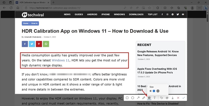The height and width of the screenshot is (106, 209).
Task: Open the workspaces icon
Action: point(4,2)
